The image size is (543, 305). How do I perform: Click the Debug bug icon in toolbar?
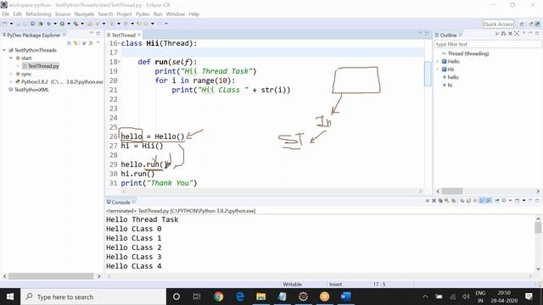click(x=49, y=24)
